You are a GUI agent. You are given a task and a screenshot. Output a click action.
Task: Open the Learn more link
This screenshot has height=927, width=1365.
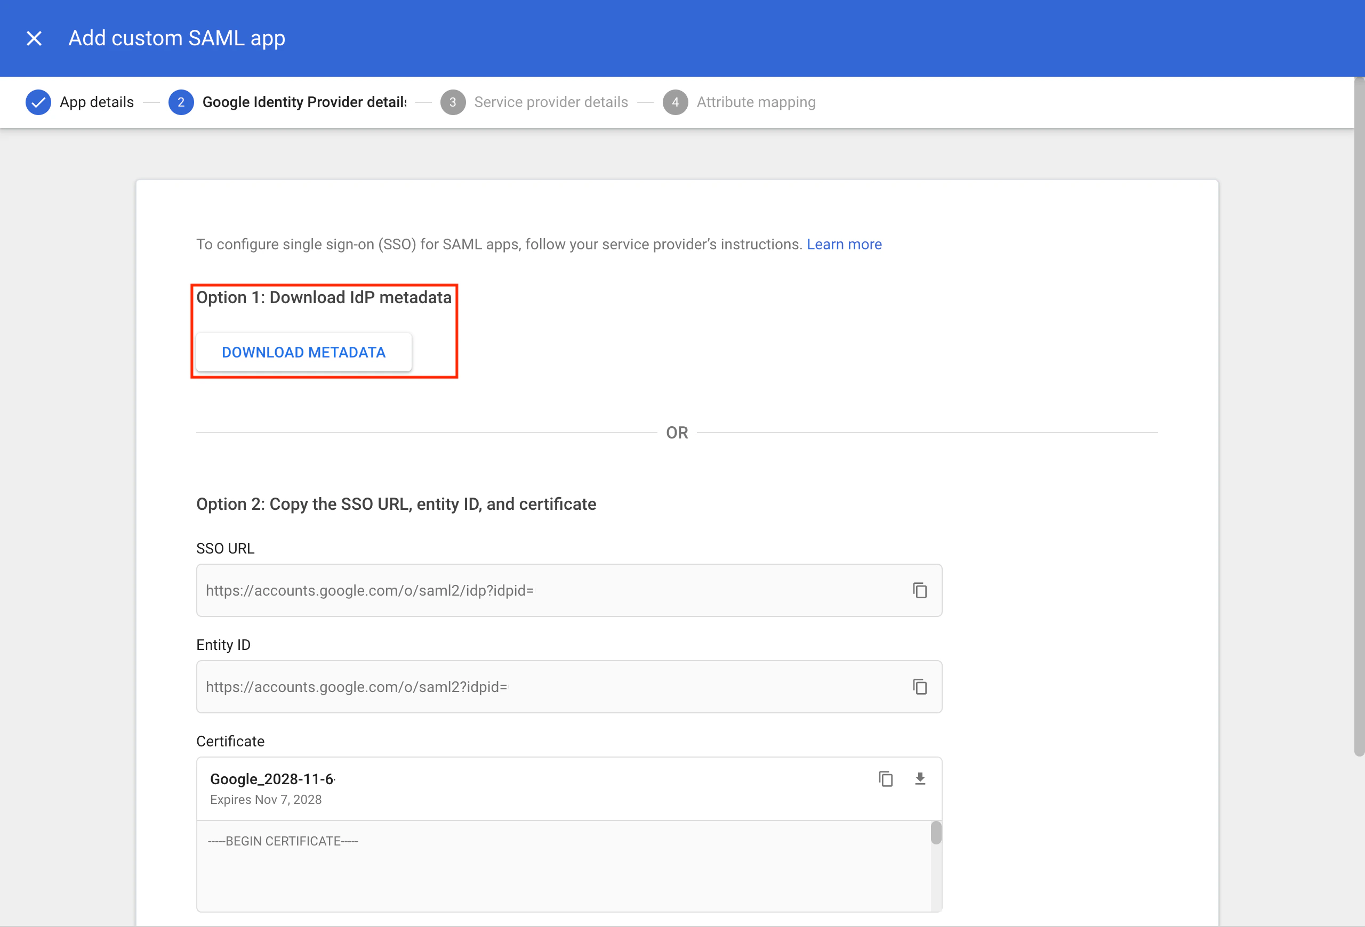click(x=844, y=244)
